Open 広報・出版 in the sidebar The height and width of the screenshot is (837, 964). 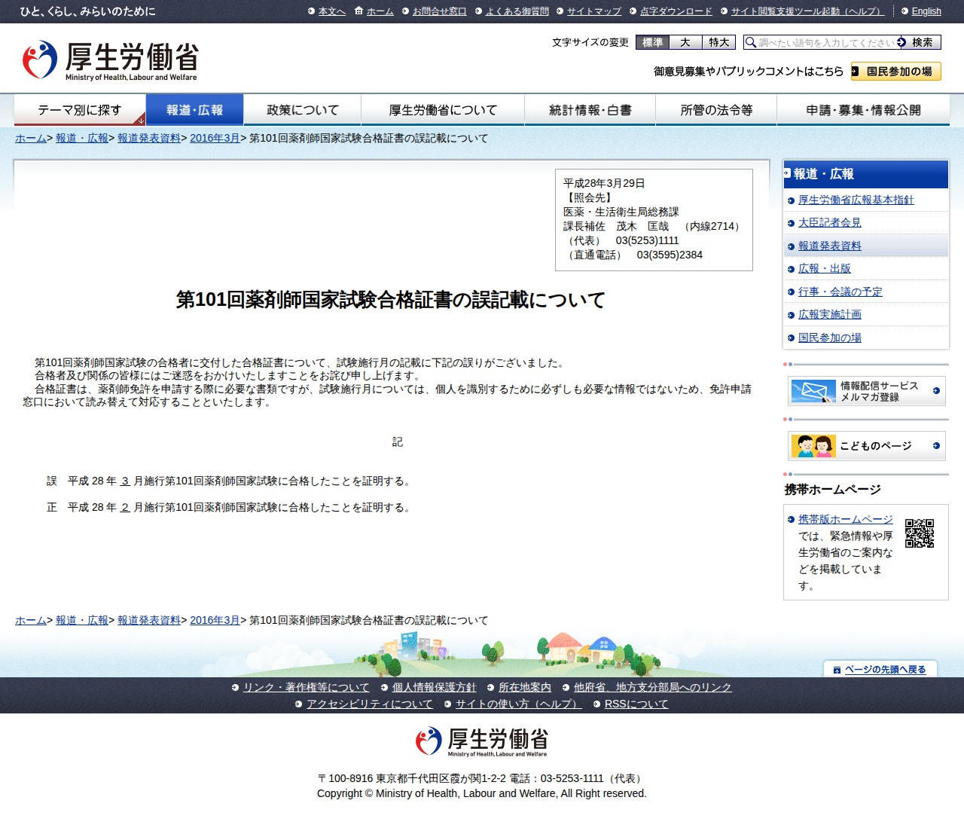825,268
